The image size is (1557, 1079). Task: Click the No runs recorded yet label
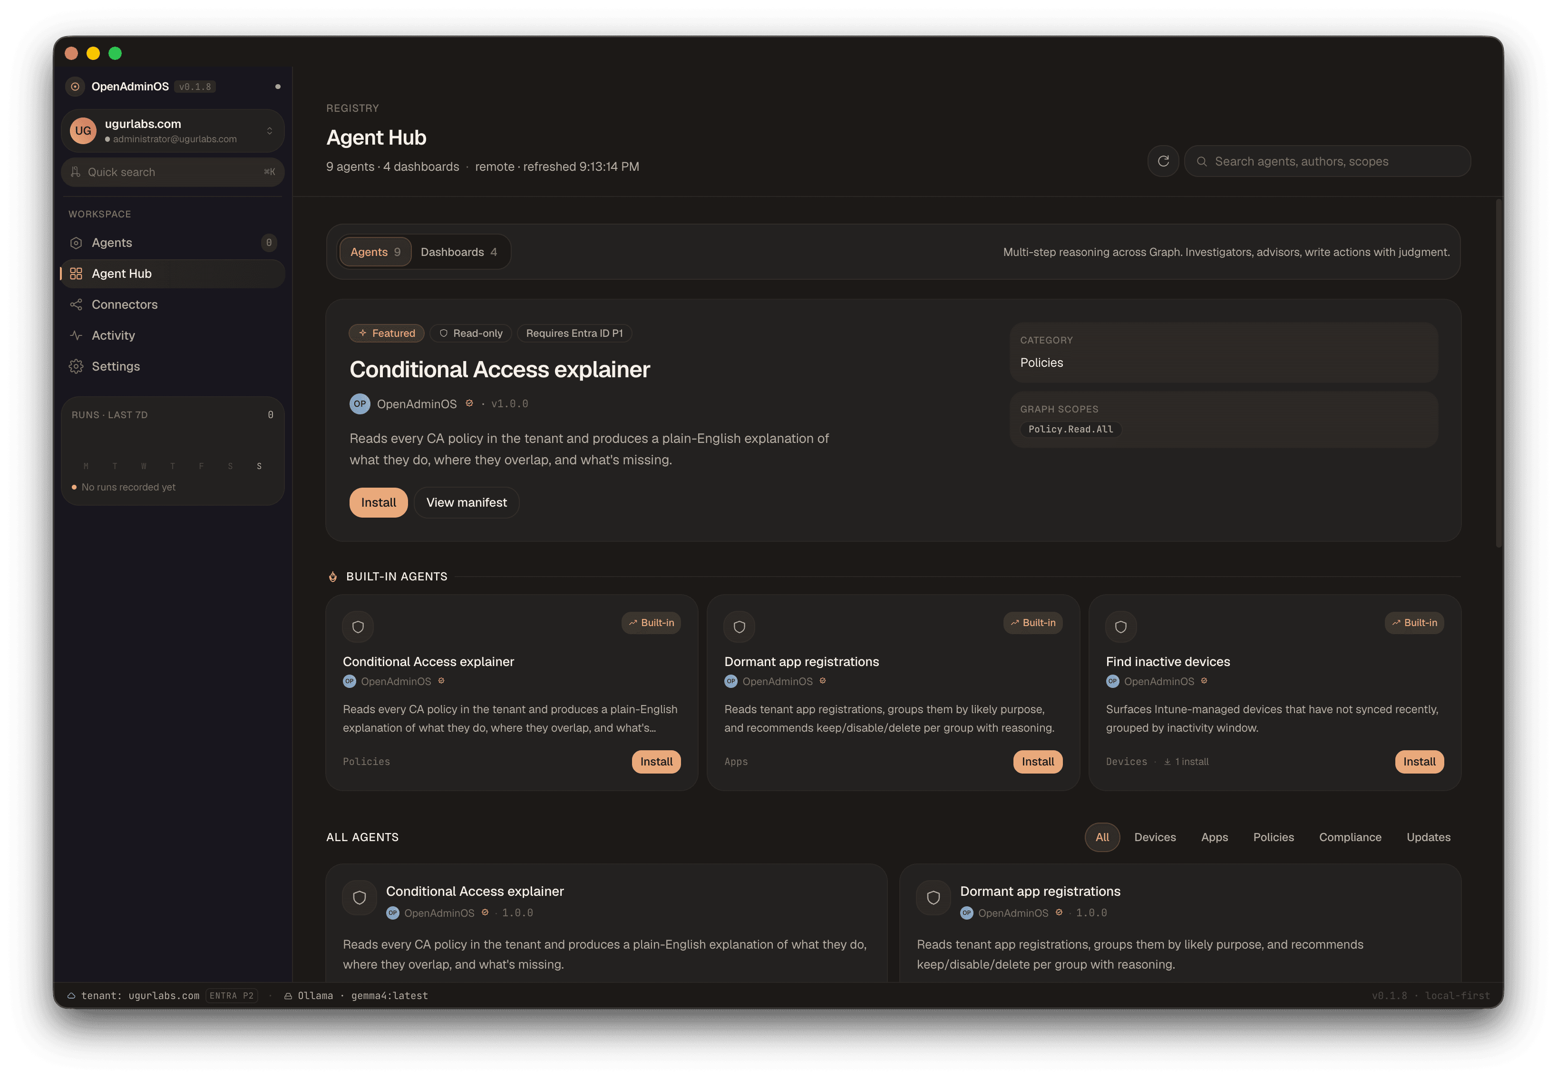(x=128, y=487)
